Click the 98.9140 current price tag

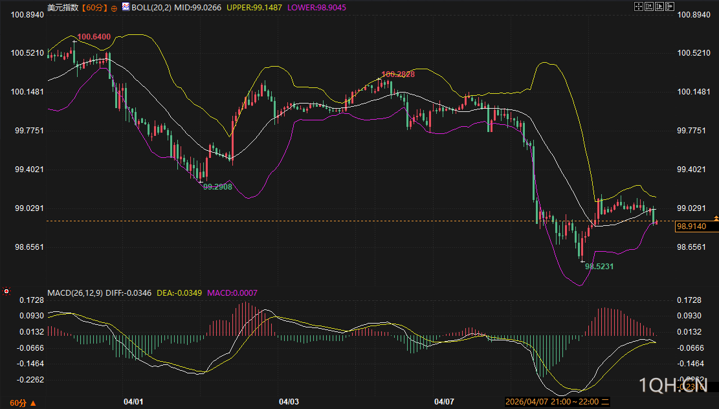pos(696,227)
